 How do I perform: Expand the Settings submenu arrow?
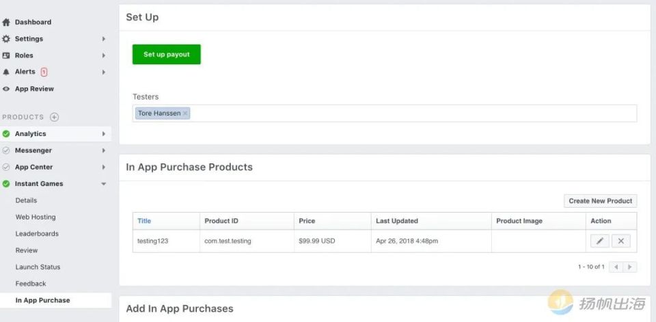[104, 39]
